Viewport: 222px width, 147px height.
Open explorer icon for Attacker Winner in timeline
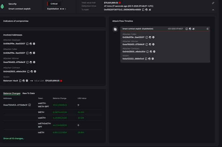(150, 45)
